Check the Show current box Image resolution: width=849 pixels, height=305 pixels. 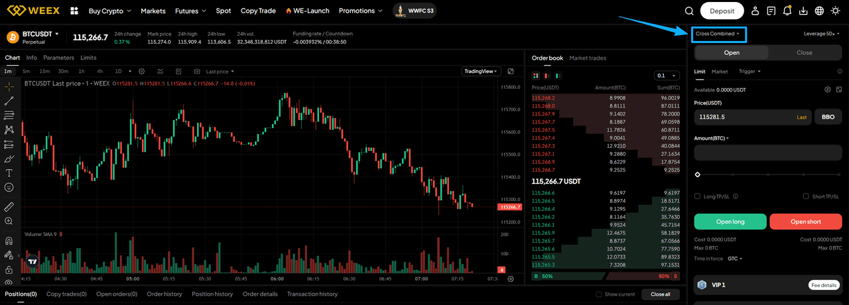(x=599, y=294)
